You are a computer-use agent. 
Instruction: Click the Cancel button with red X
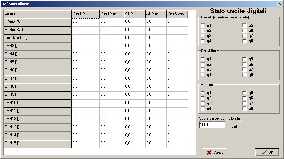[215, 152]
